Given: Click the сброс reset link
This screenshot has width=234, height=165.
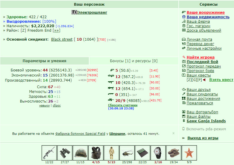Looking at the screenshot, I should (57, 106).
